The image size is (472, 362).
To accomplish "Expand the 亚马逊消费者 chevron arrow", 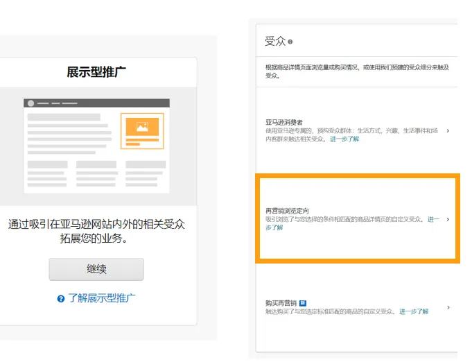I will (448, 130).
